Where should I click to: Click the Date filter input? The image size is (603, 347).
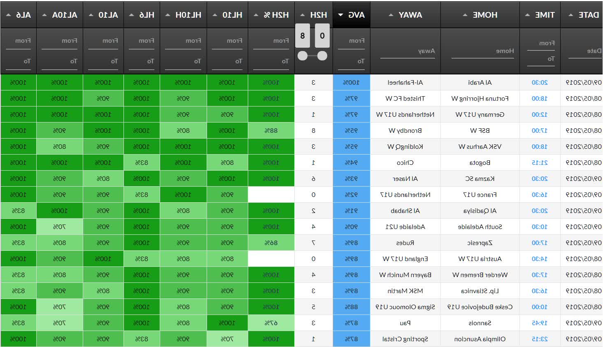click(585, 51)
